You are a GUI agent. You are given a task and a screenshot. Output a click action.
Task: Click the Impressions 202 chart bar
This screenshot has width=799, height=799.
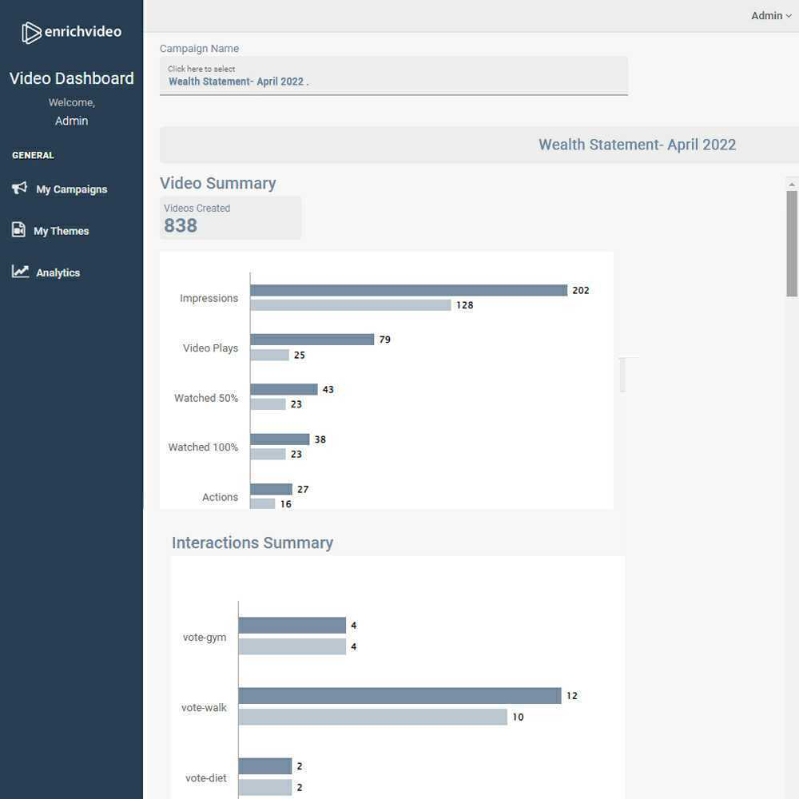(407, 290)
